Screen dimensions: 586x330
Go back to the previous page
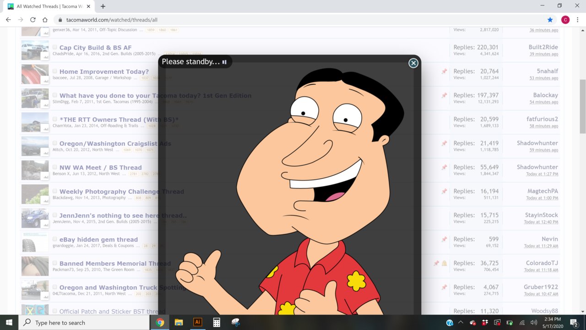click(x=8, y=20)
